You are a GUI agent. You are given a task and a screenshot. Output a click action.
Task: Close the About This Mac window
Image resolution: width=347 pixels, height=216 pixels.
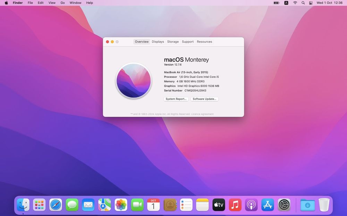[x=107, y=42]
